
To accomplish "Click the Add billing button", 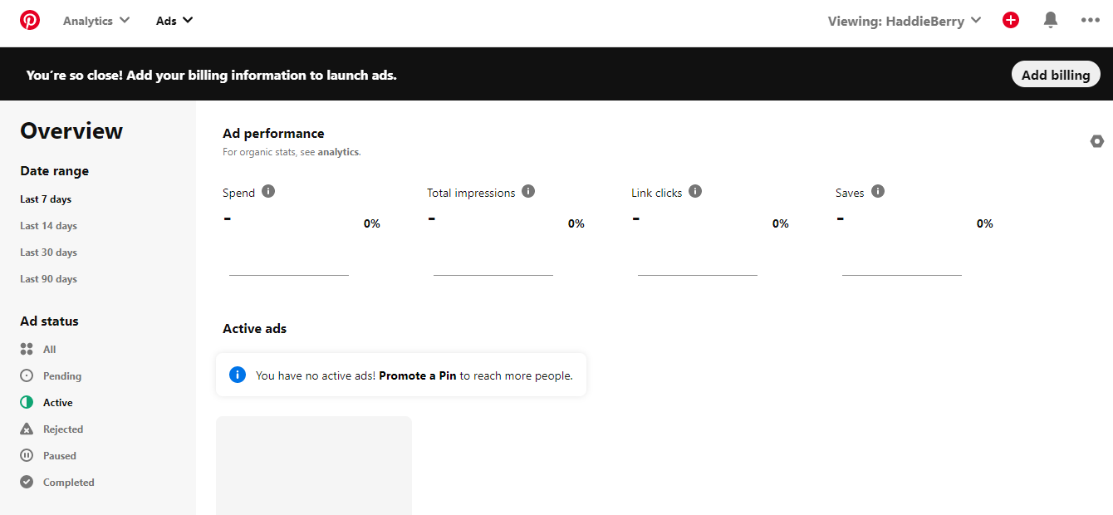I will (x=1056, y=75).
